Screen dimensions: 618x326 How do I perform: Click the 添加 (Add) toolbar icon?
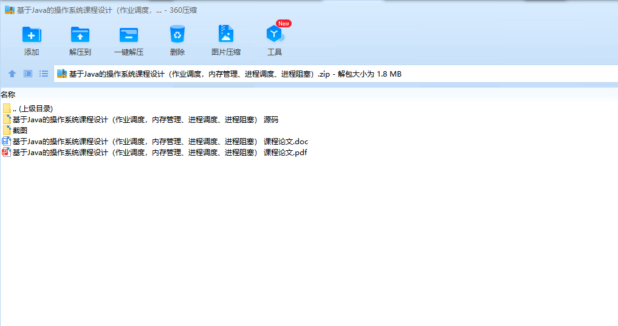coord(32,35)
